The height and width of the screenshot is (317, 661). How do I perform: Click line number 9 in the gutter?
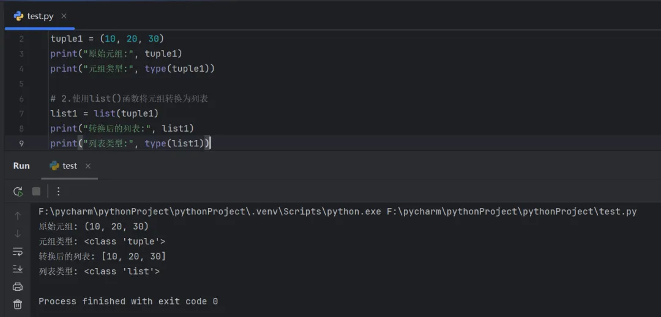tap(21, 143)
